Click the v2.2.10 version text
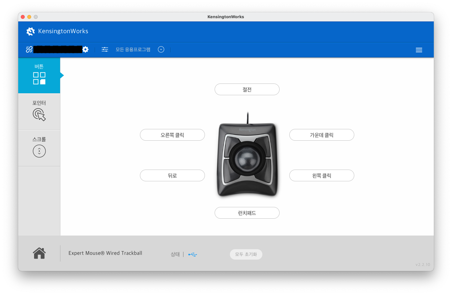Image resolution: width=452 pixels, height=295 pixels. click(x=423, y=264)
